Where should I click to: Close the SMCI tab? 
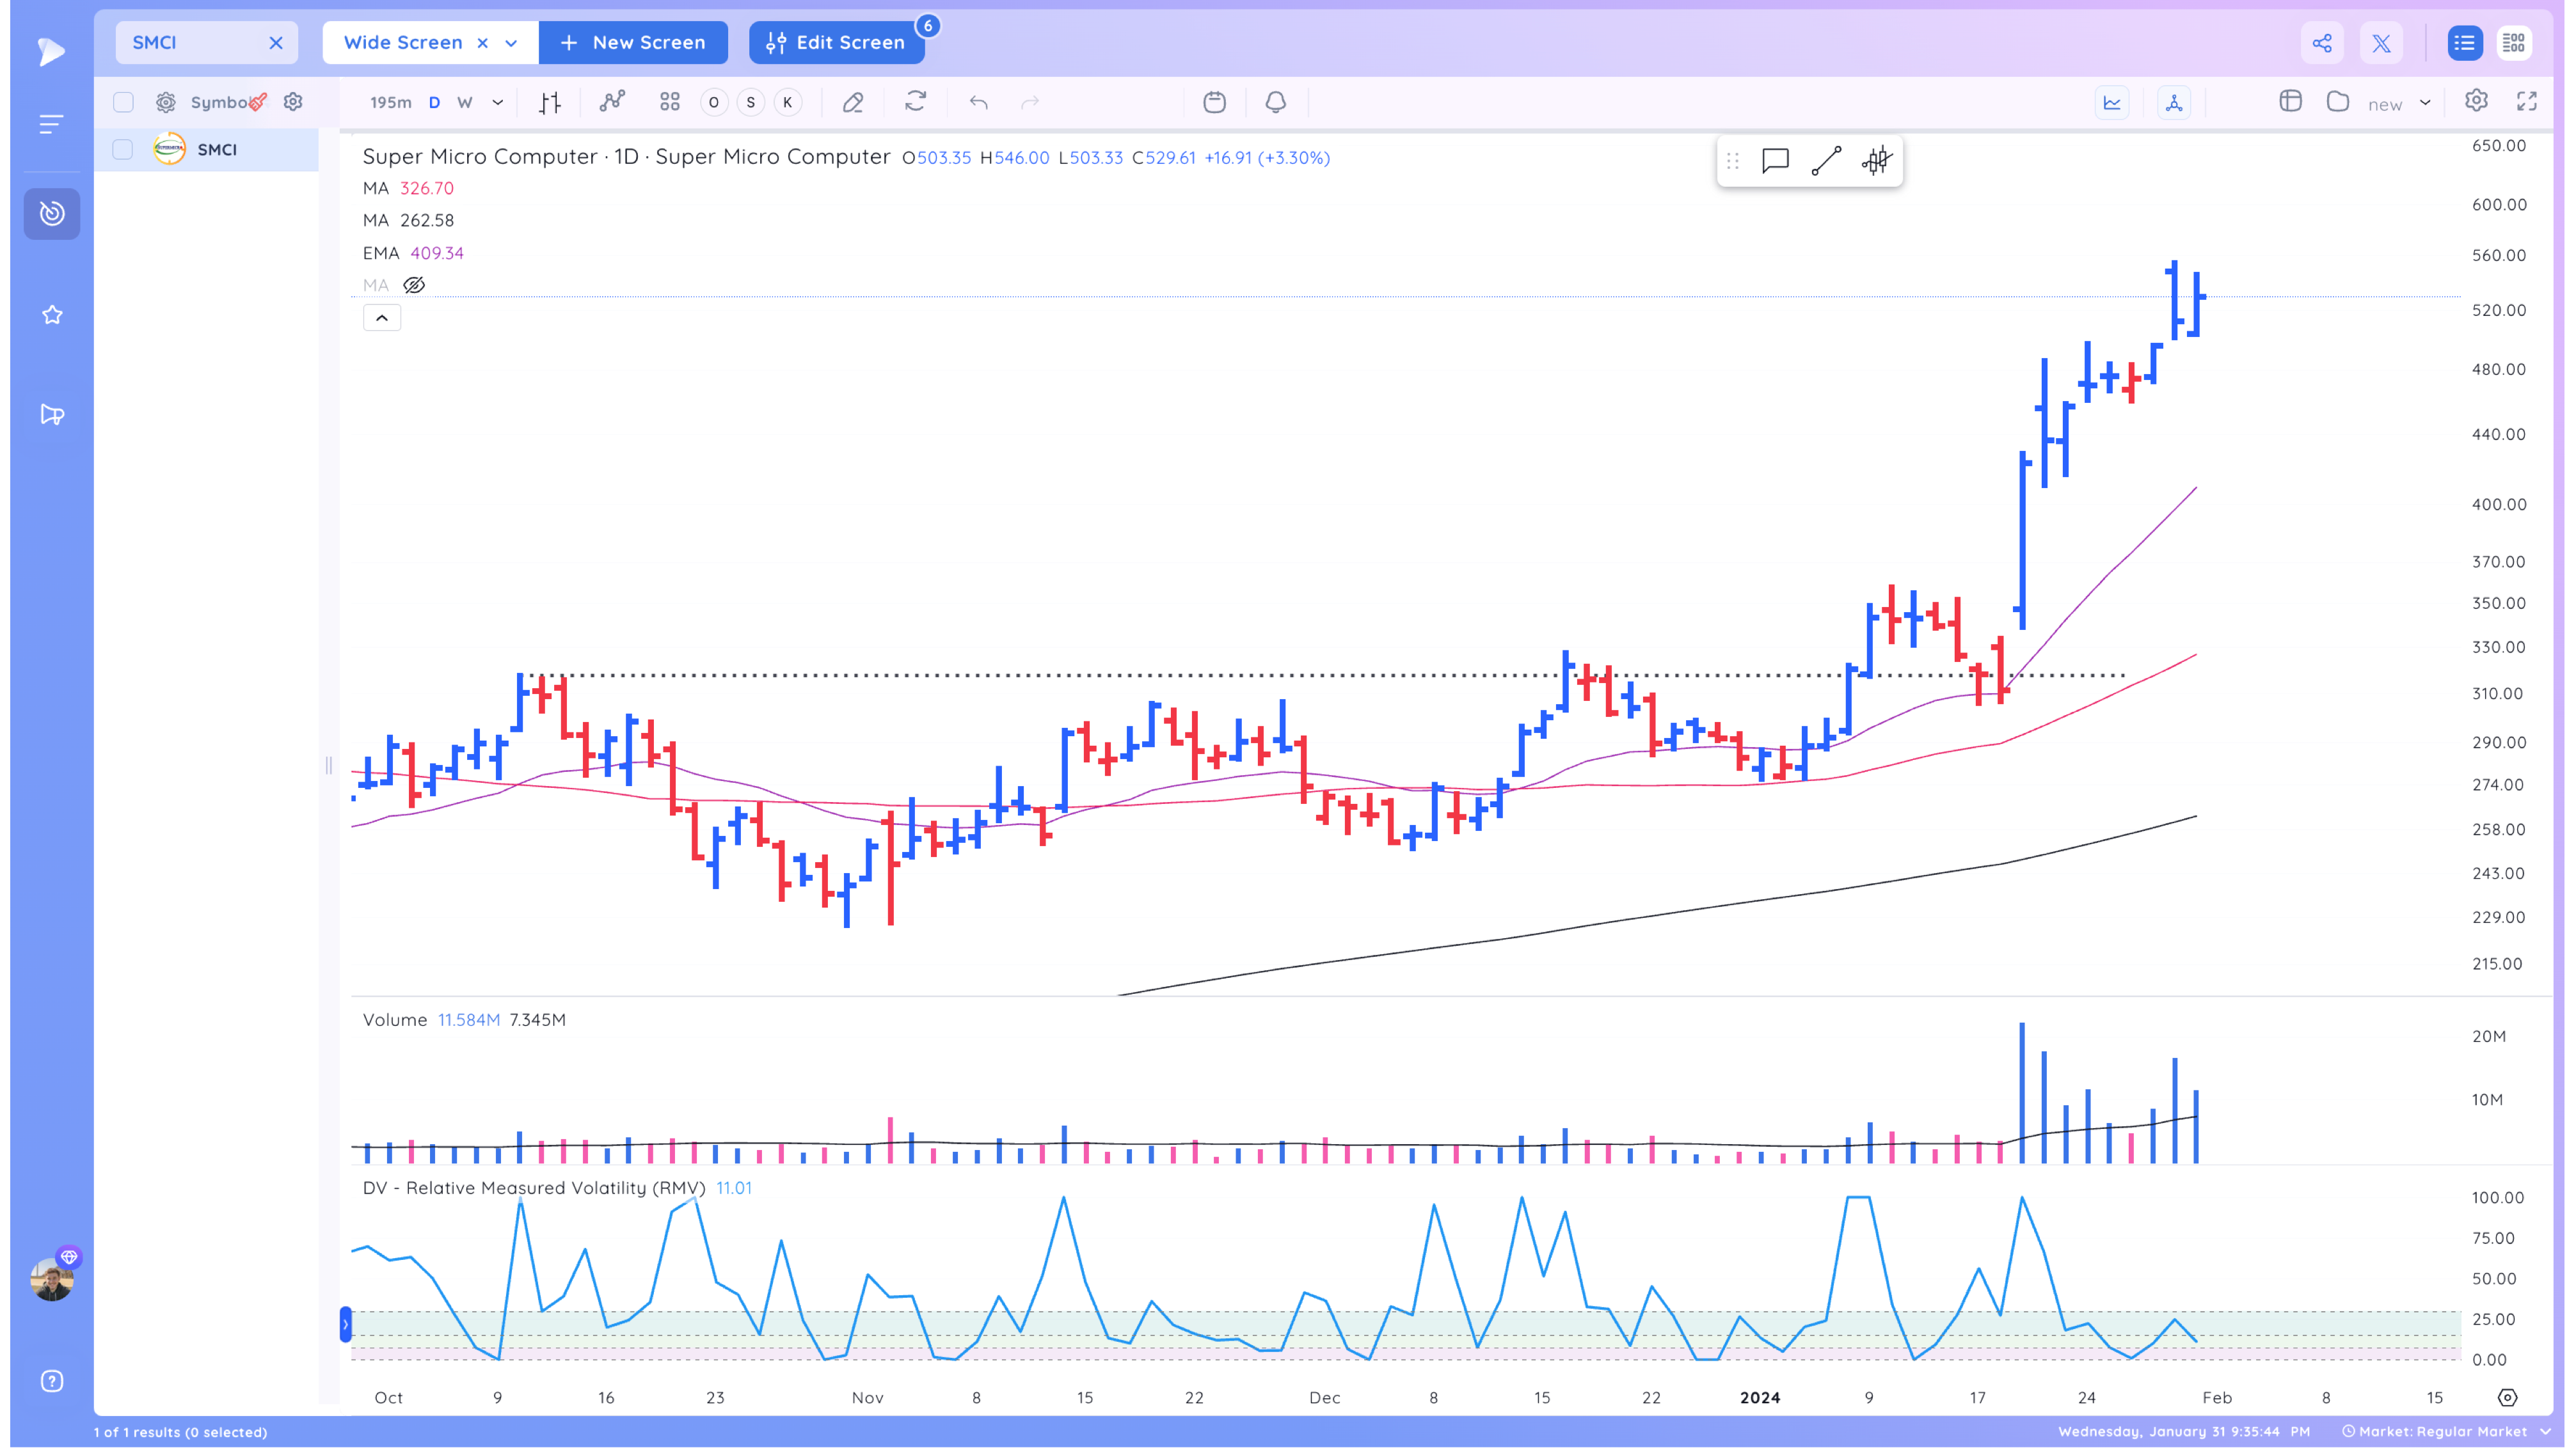[276, 43]
